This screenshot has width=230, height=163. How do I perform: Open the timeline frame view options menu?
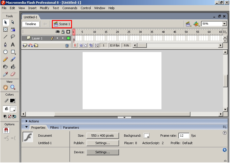coord(225,32)
